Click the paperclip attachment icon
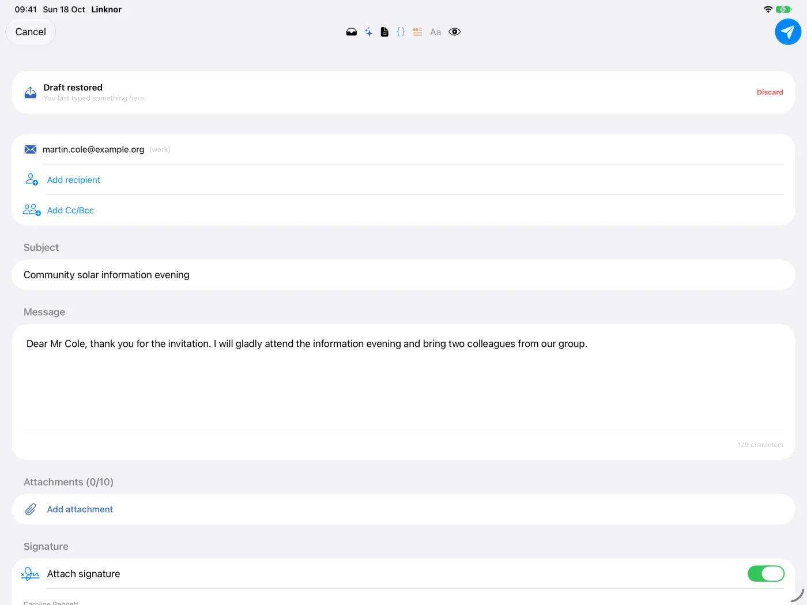This screenshot has width=807, height=605. tap(31, 509)
